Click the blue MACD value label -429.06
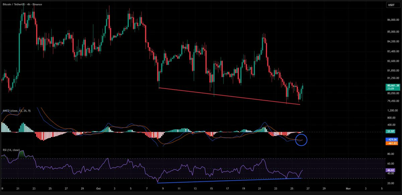 point(392,139)
